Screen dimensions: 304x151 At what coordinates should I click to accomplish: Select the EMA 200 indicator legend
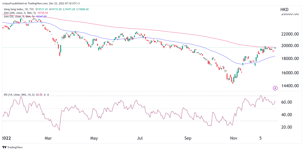pos(21,14)
